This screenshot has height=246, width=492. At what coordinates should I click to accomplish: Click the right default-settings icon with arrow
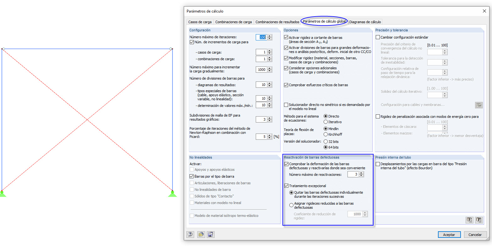[479, 220]
